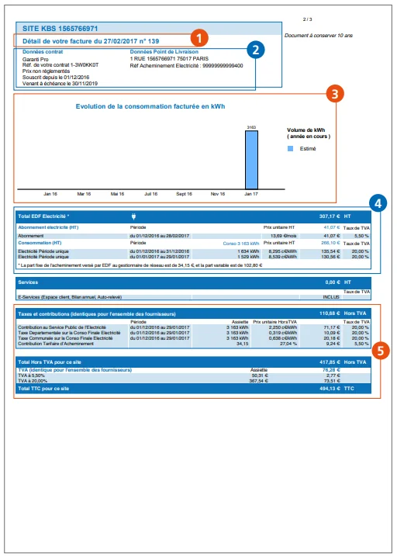Click the Taxe Communale sur la Conso Finale label
This screenshot has height=557, width=397.
pos(65,338)
